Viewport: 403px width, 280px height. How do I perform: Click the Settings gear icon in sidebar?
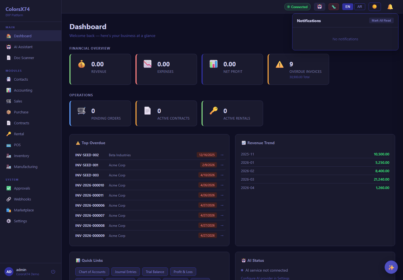point(9,221)
